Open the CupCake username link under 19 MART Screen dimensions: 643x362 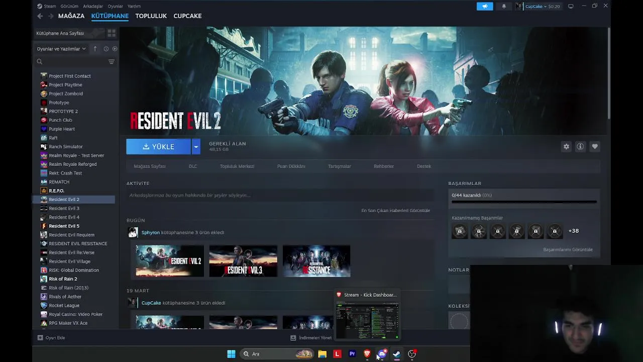[151, 303]
